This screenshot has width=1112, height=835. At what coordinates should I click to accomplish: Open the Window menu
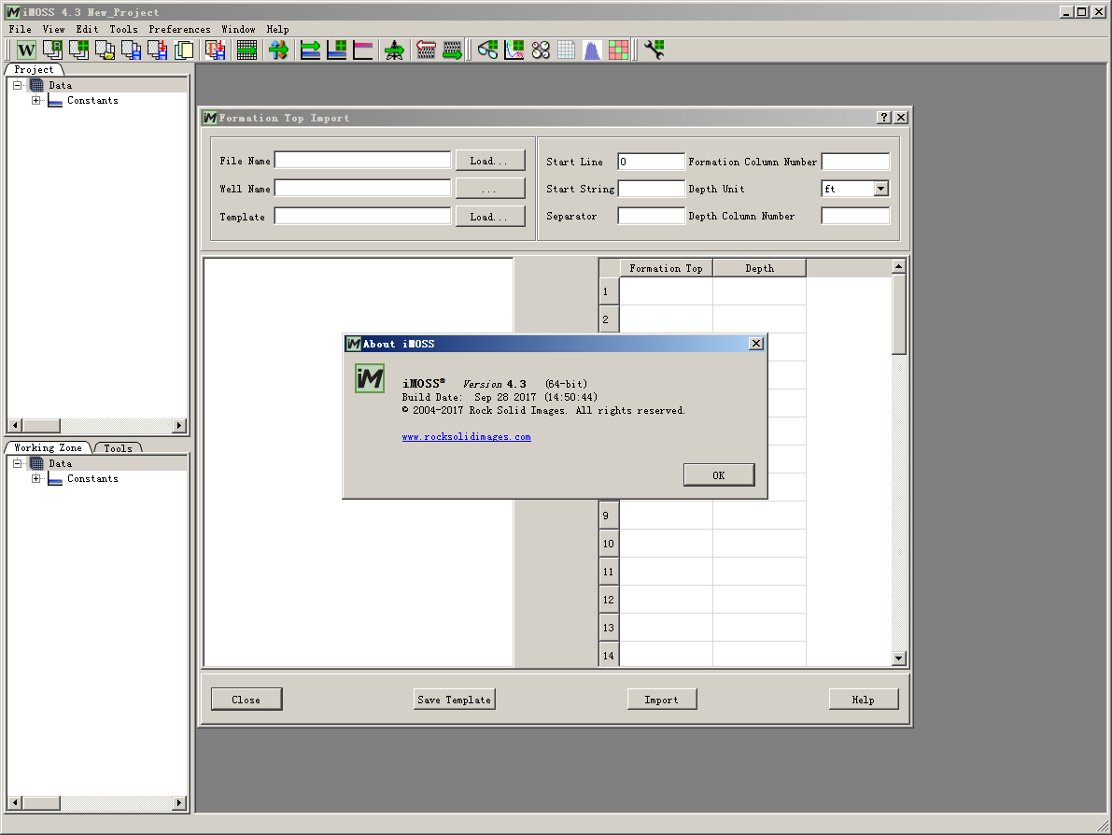[x=238, y=29]
